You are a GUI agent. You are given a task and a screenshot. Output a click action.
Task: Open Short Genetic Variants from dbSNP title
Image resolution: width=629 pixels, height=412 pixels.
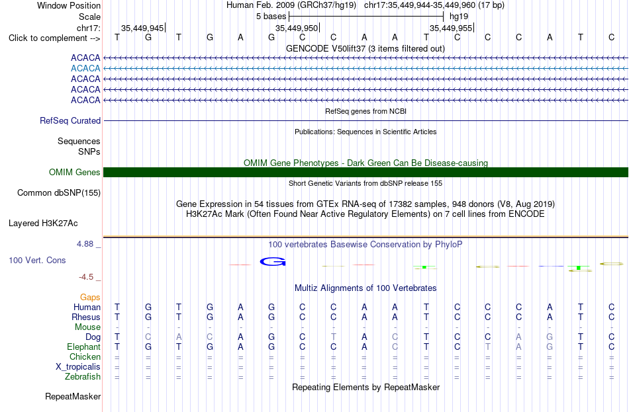[x=365, y=183]
